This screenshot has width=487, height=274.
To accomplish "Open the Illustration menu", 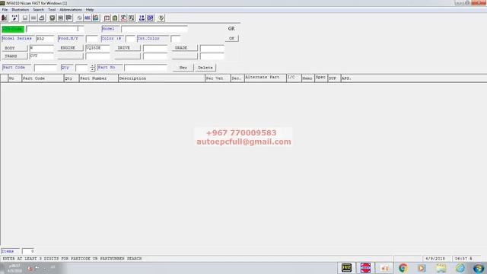I will [x=21, y=10].
